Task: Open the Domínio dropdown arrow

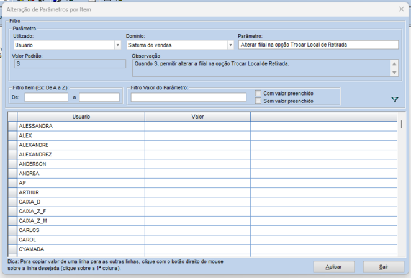Action: click(x=230, y=45)
